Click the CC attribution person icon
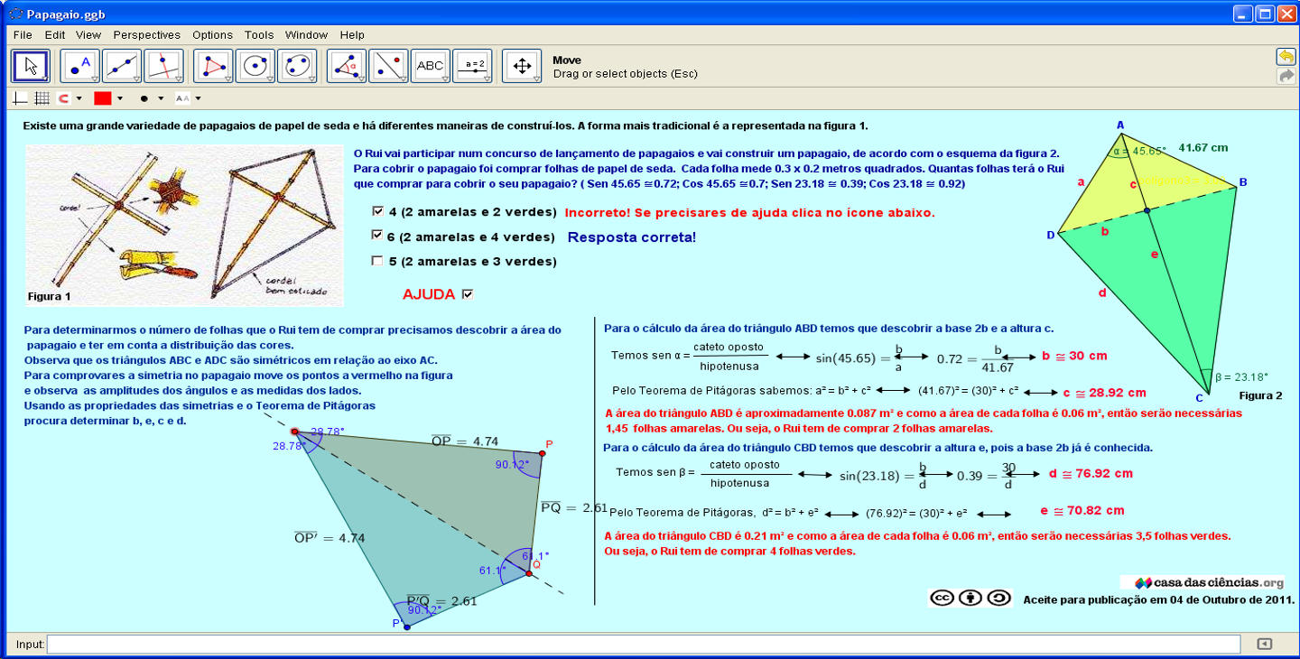 (970, 598)
